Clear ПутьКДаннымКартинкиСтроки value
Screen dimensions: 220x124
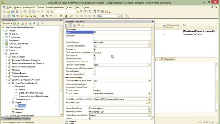pyautogui.click(x=150, y=99)
